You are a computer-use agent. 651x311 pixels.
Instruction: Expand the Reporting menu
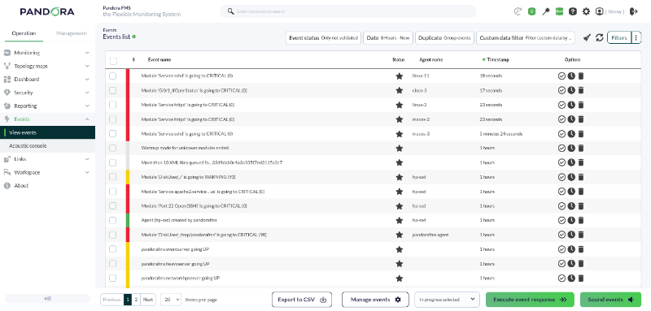click(x=47, y=106)
